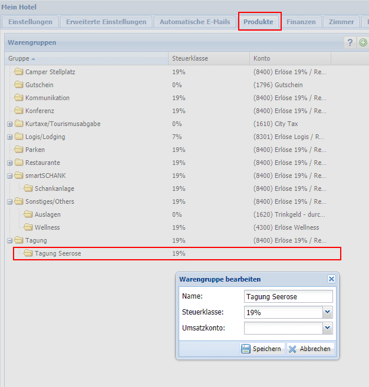Save changes with Speichern button
Viewport: 369px width, 387px height.
[261, 349]
